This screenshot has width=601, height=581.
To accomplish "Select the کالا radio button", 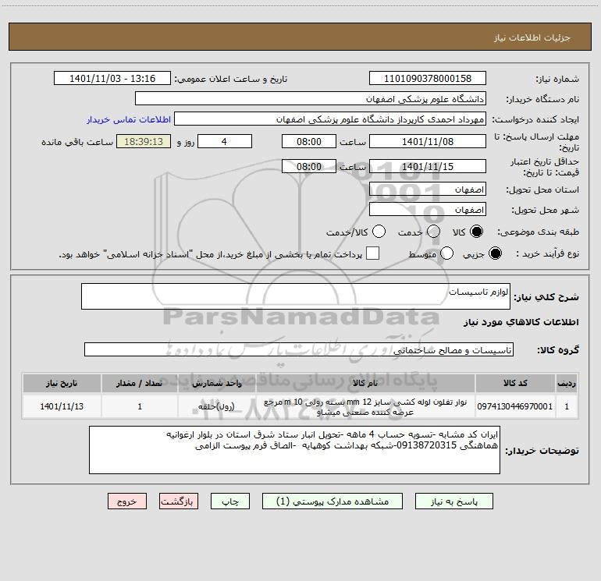I will coord(476,232).
